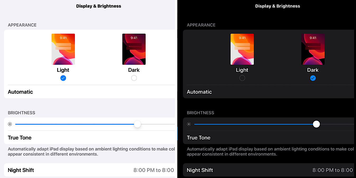The image size is (356, 178).
Task: Tap the Automatic appearance setting row
Action: [x=20, y=92]
